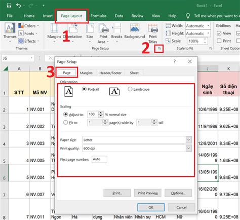Click the portrait page icon
The image size is (240, 220).
[x=68, y=91]
